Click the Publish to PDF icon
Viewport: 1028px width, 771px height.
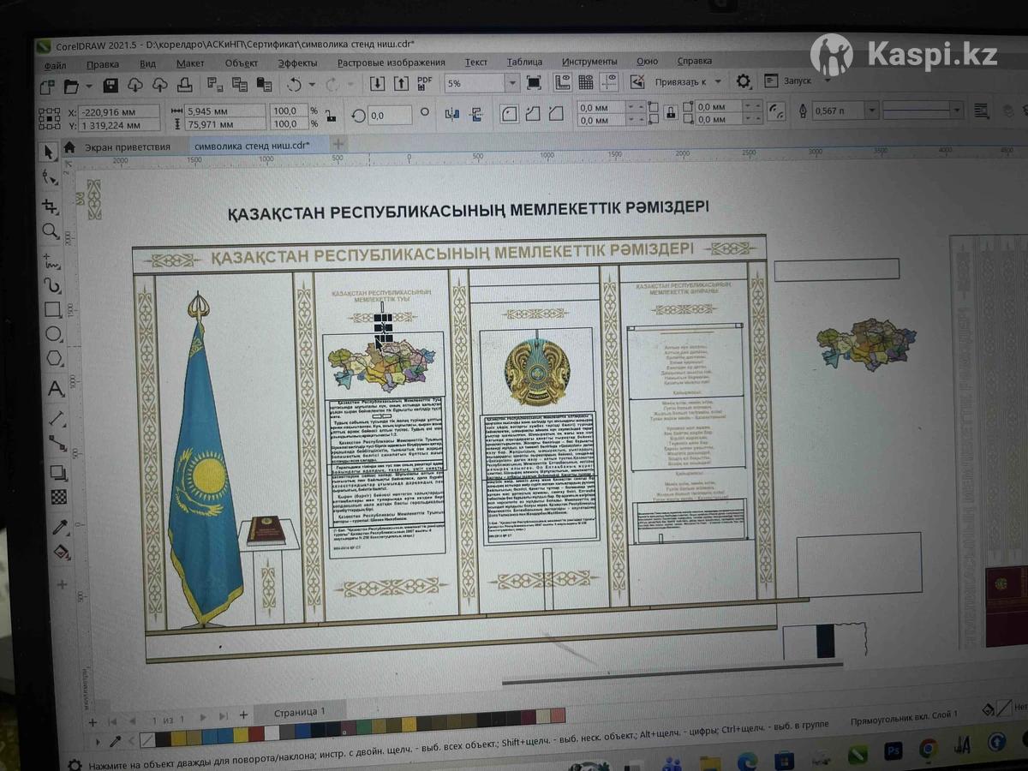[424, 83]
